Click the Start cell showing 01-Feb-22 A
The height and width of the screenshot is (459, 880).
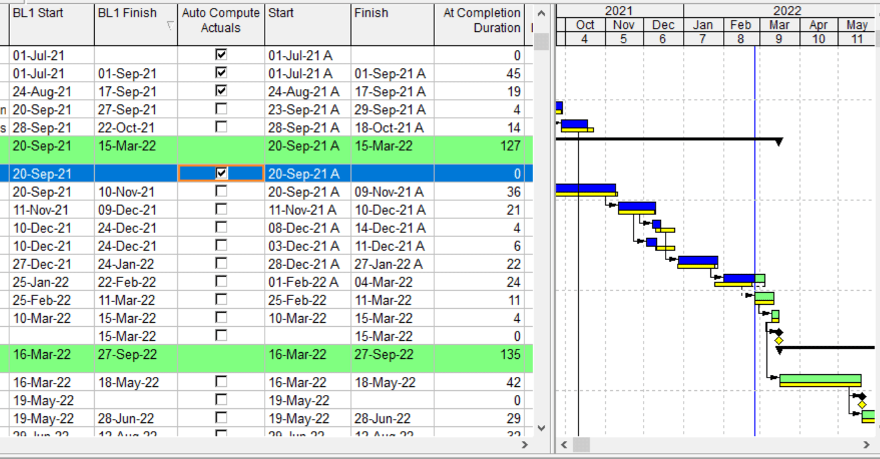tap(308, 282)
